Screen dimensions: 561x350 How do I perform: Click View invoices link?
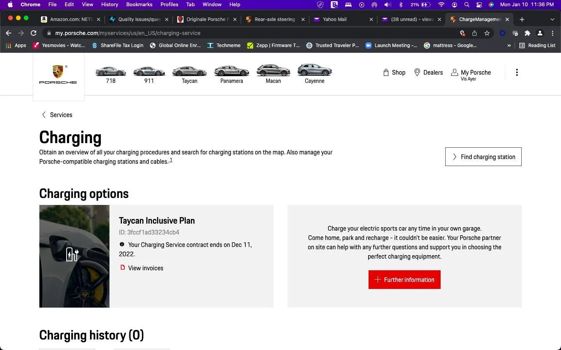[x=142, y=268]
